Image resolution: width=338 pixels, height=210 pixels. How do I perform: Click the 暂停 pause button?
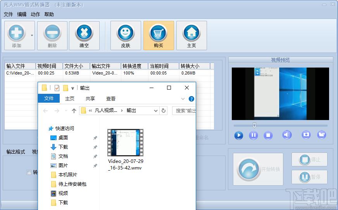coord(309,177)
